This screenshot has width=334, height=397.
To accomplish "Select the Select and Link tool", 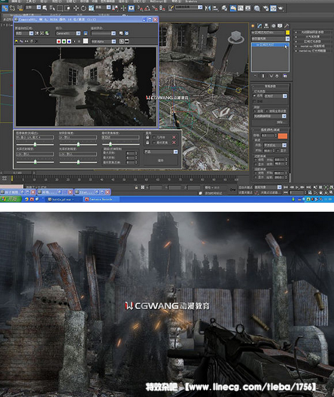I will [5, 8].
